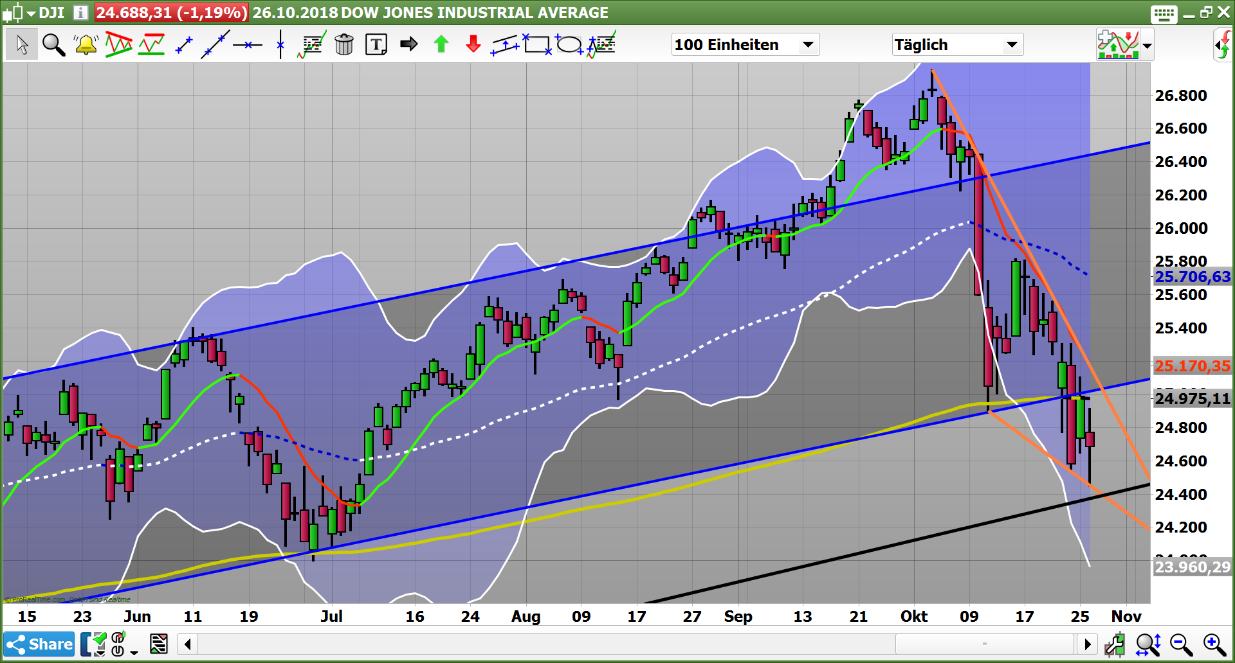The width and height of the screenshot is (1235, 663).
Task: Click the 23.960,29 price label
Action: [1193, 567]
